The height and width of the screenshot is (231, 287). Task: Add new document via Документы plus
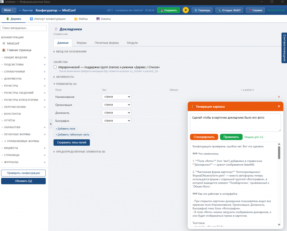pos(45,79)
